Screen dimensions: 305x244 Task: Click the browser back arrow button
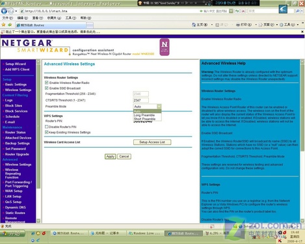coord(4,11)
